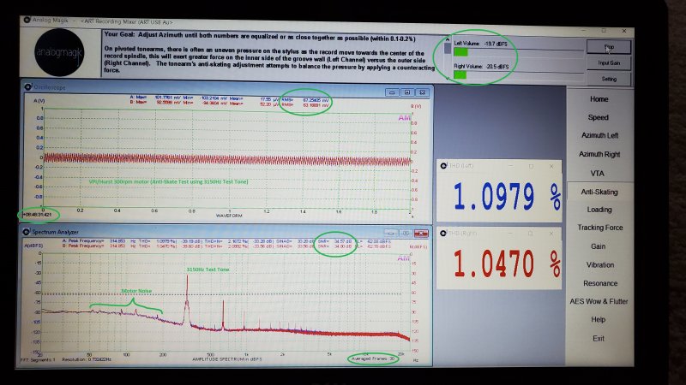686x385 pixels.
Task: Click the +06:48:31.421 timestamp
Action: (37, 215)
